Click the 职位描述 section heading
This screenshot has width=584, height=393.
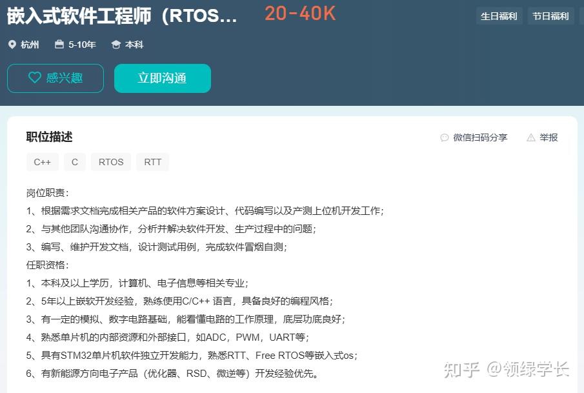click(48, 137)
